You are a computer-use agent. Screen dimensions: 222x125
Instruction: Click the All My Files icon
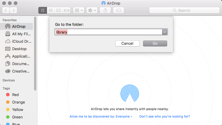(x=8, y=34)
